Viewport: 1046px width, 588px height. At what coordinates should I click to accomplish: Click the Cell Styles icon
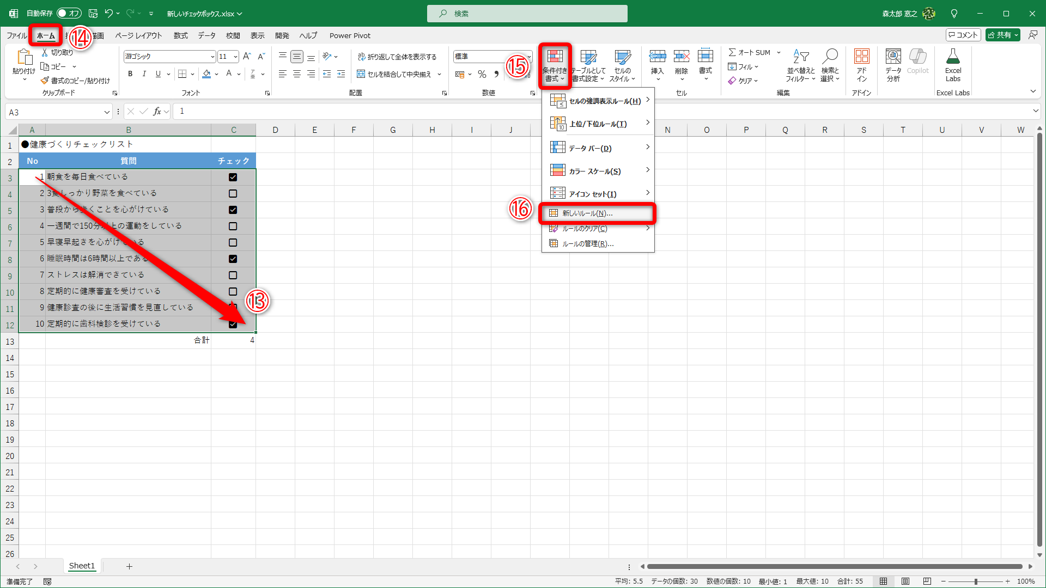622,57
